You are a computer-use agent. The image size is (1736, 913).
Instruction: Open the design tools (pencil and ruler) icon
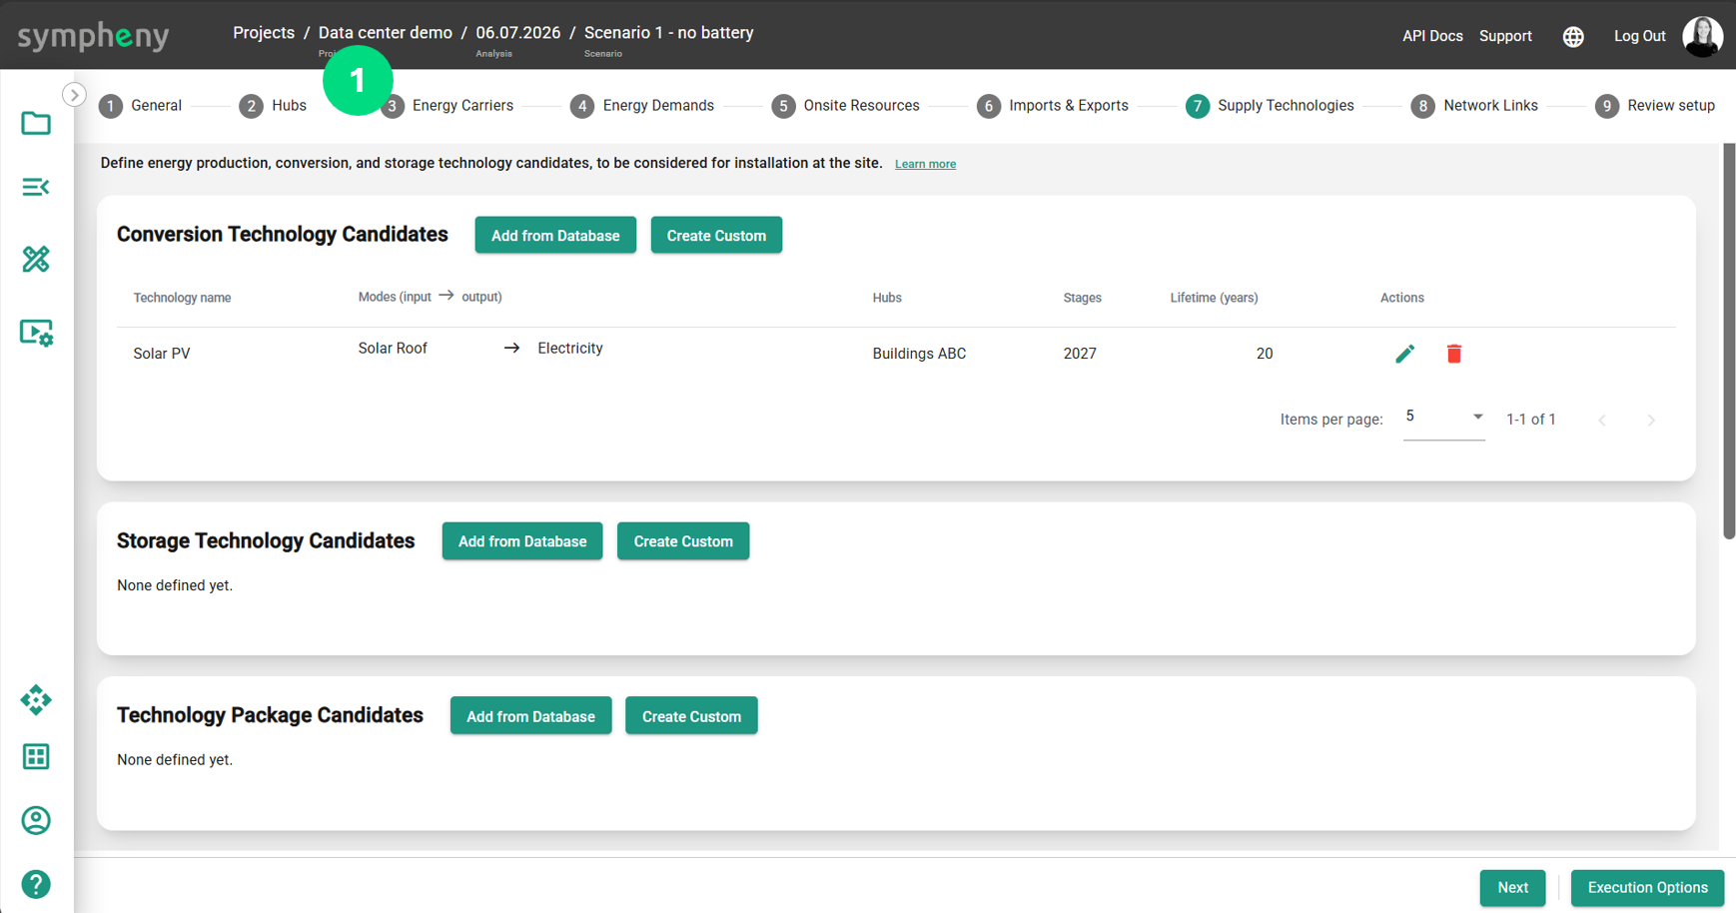[x=36, y=259]
